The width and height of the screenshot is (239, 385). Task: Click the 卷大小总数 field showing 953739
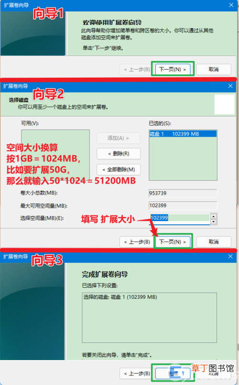[183, 193]
